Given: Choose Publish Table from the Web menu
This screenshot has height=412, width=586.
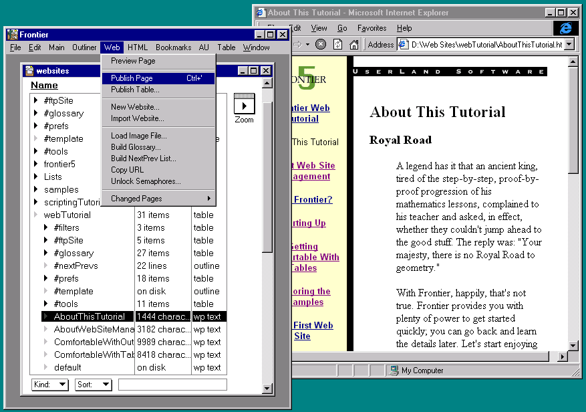Looking at the screenshot, I should [x=135, y=90].
